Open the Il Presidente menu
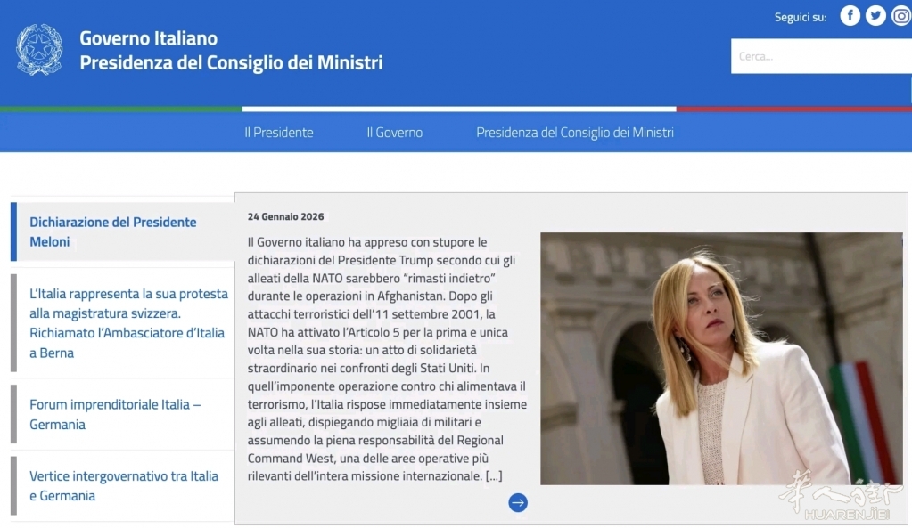The image size is (912, 528). [x=279, y=133]
